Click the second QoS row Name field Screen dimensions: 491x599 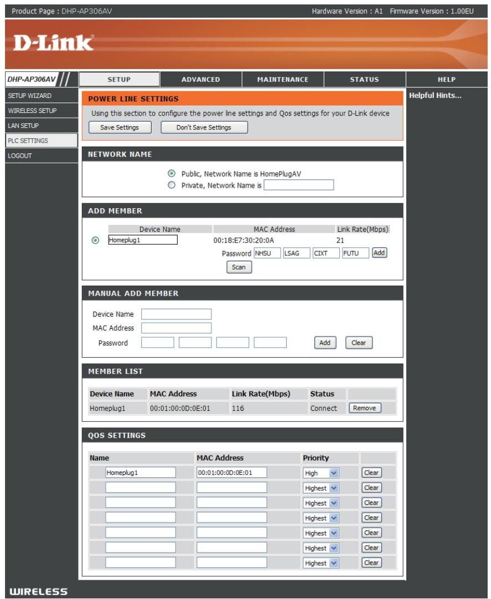click(x=141, y=488)
